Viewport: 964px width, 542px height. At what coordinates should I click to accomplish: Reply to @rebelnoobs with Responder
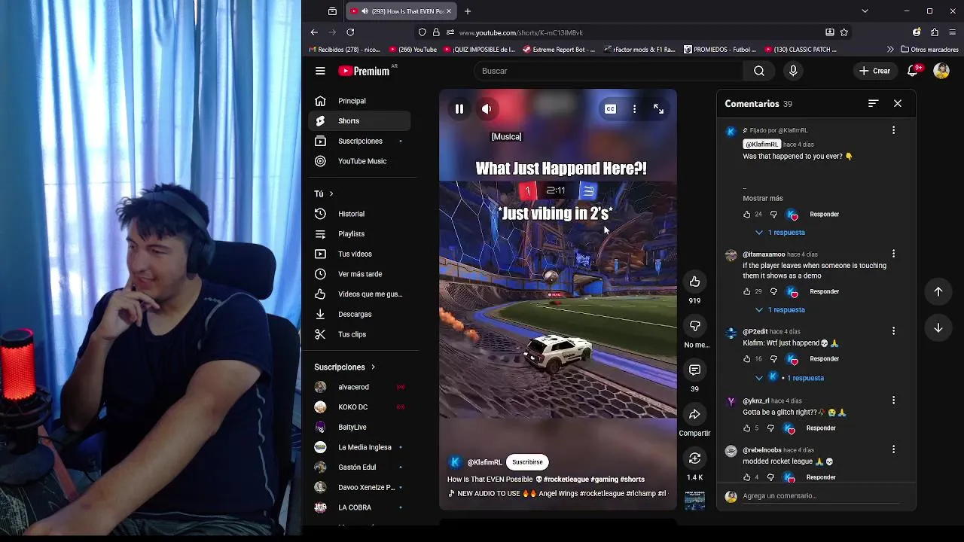pos(821,477)
